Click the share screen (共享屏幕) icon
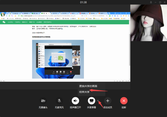The image size is (167, 117). (x=92, y=101)
